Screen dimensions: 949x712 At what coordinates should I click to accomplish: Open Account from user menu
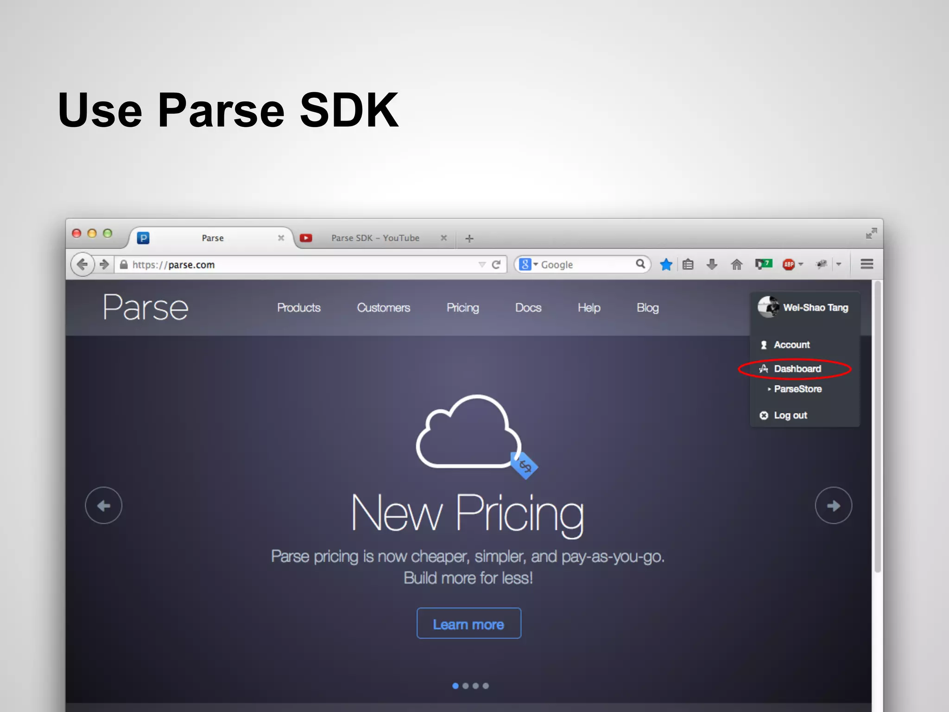click(x=791, y=345)
